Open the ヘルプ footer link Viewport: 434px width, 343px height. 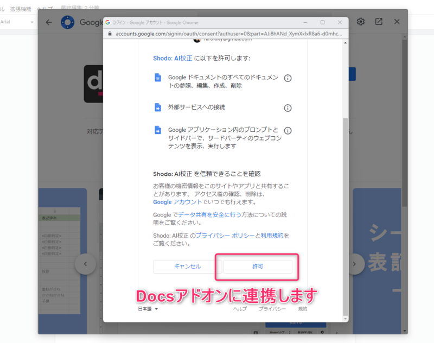pos(240,309)
